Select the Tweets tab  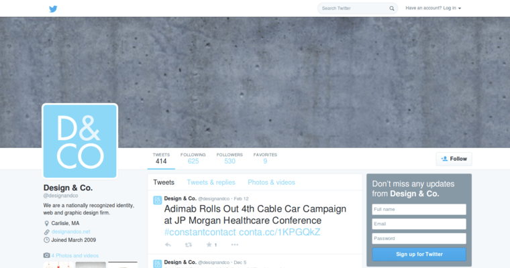point(164,182)
